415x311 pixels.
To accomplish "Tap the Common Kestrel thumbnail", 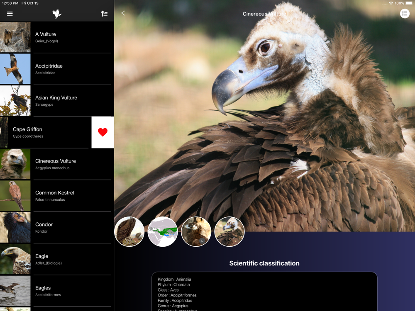I will click(15, 196).
